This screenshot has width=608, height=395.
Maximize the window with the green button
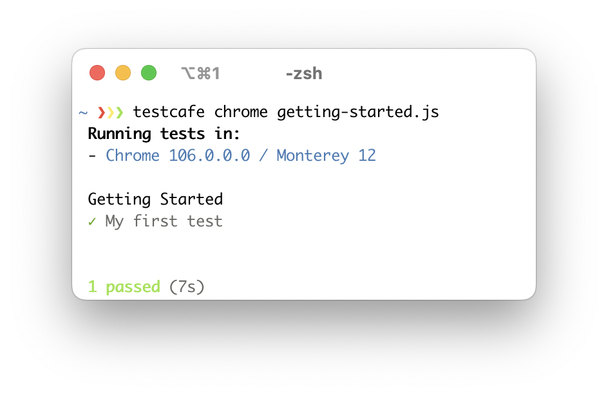[x=149, y=73]
